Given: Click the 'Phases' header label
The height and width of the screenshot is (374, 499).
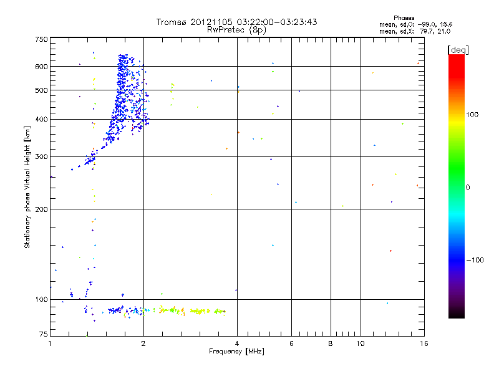Looking at the screenshot, I should click(x=404, y=18).
